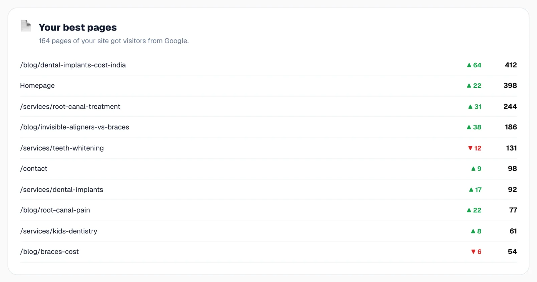Open /services/root-canal-treatment page link
Image resolution: width=537 pixels, height=282 pixels.
pos(70,107)
